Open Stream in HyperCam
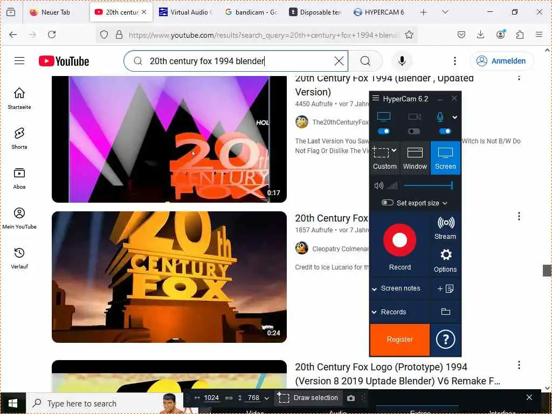 tap(445, 228)
